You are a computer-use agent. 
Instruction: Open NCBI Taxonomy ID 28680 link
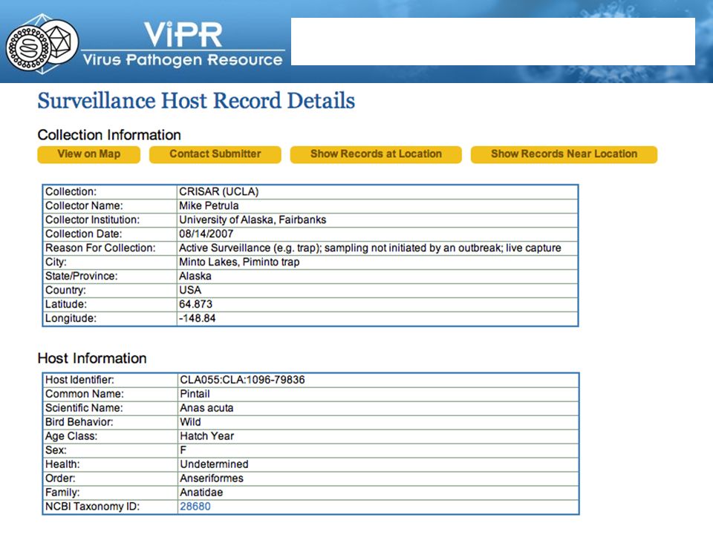coord(195,507)
